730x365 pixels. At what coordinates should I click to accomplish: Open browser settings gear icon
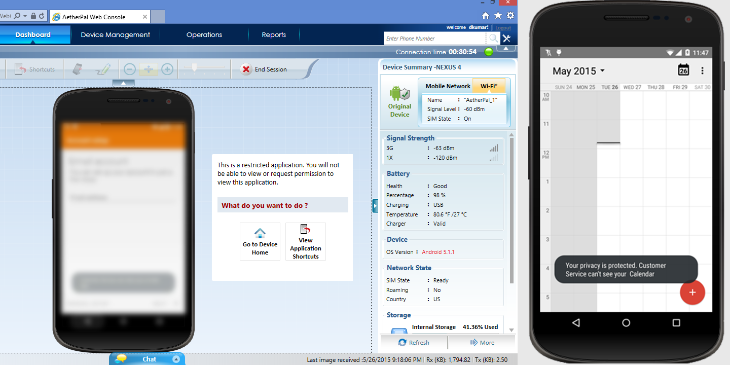(510, 16)
